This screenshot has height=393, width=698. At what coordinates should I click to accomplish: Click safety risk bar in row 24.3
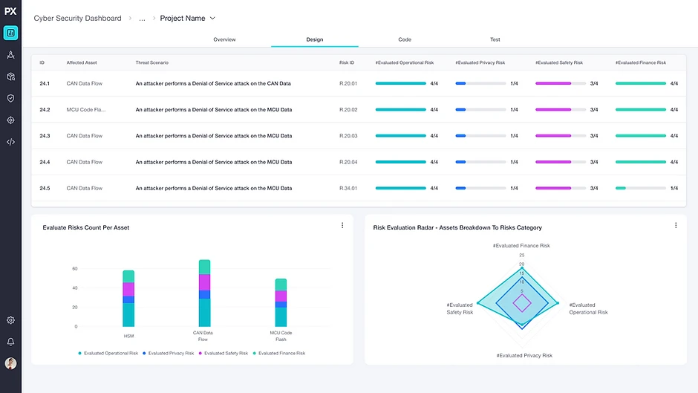tap(561, 136)
